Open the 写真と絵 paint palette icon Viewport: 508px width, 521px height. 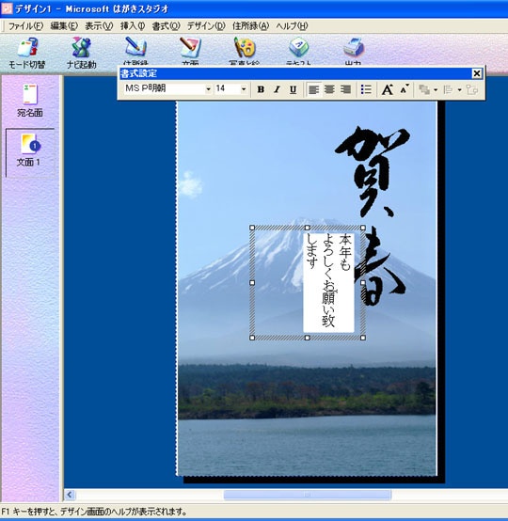pyautogui.click(x=245, y=48)
